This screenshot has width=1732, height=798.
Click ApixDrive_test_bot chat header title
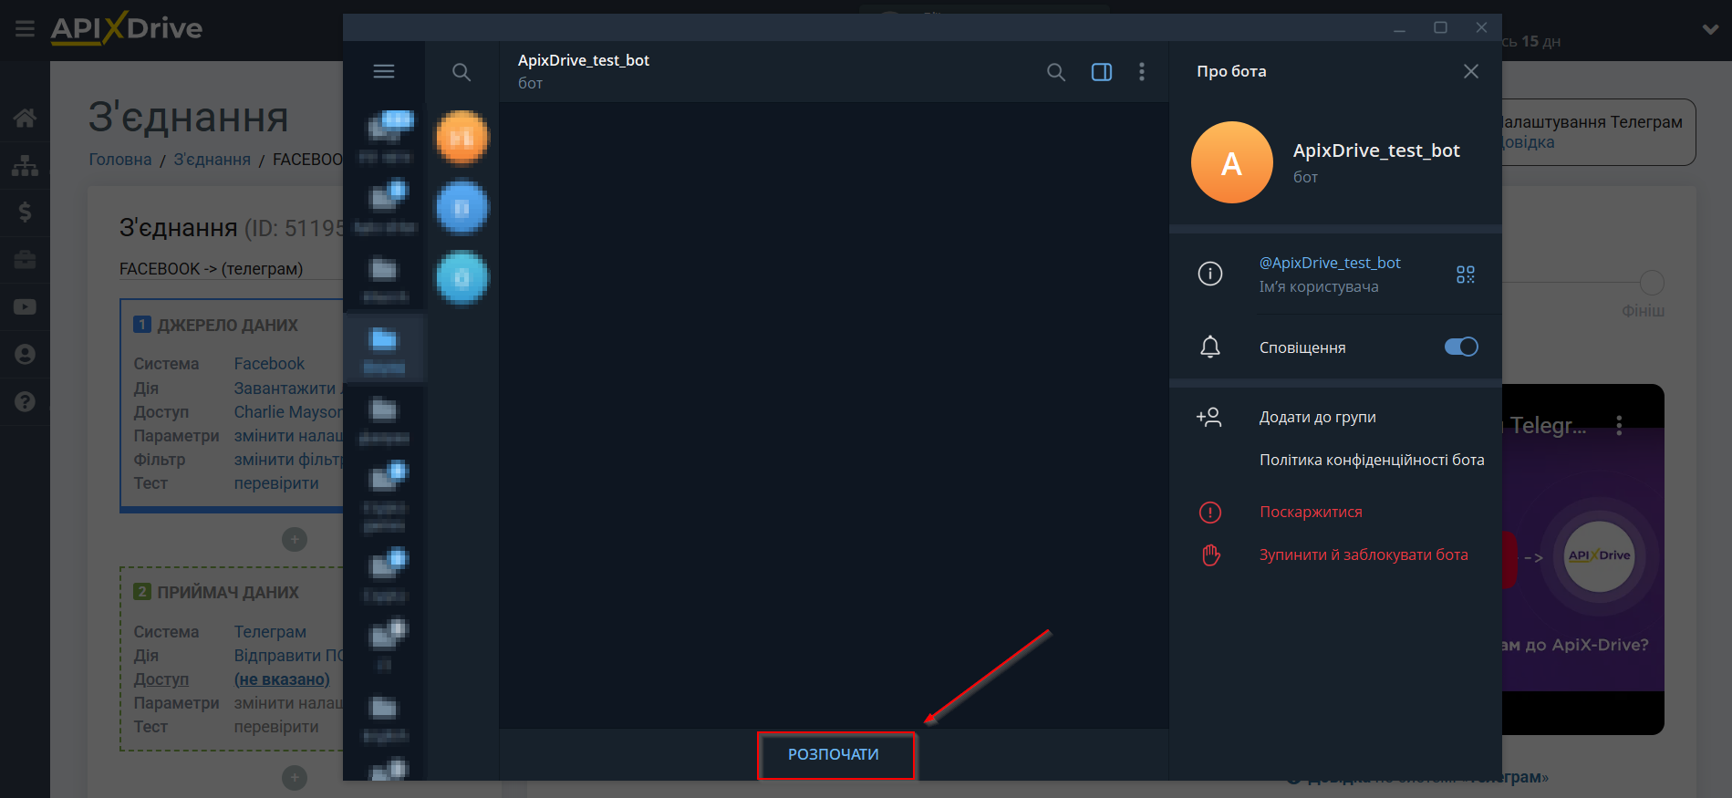click(x=584, y=60)
